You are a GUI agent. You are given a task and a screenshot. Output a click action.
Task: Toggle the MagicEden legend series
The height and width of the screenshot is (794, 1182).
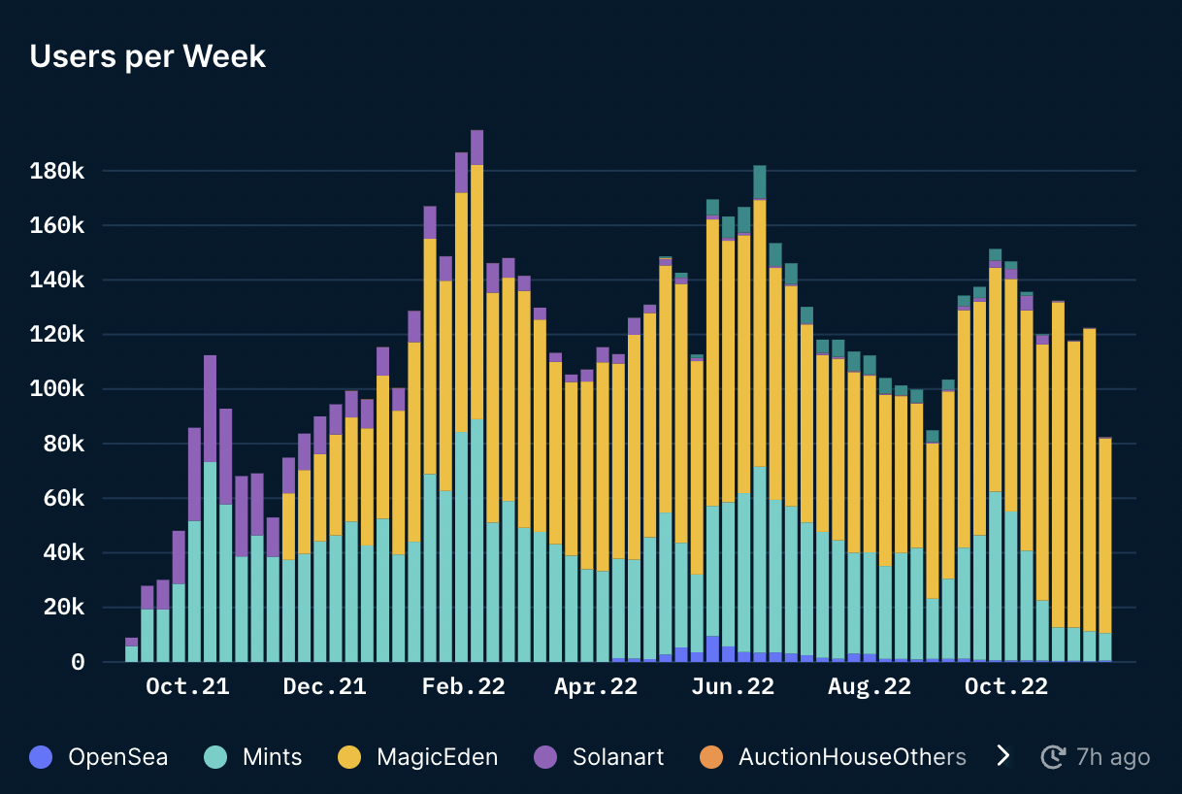coord(417,757)
